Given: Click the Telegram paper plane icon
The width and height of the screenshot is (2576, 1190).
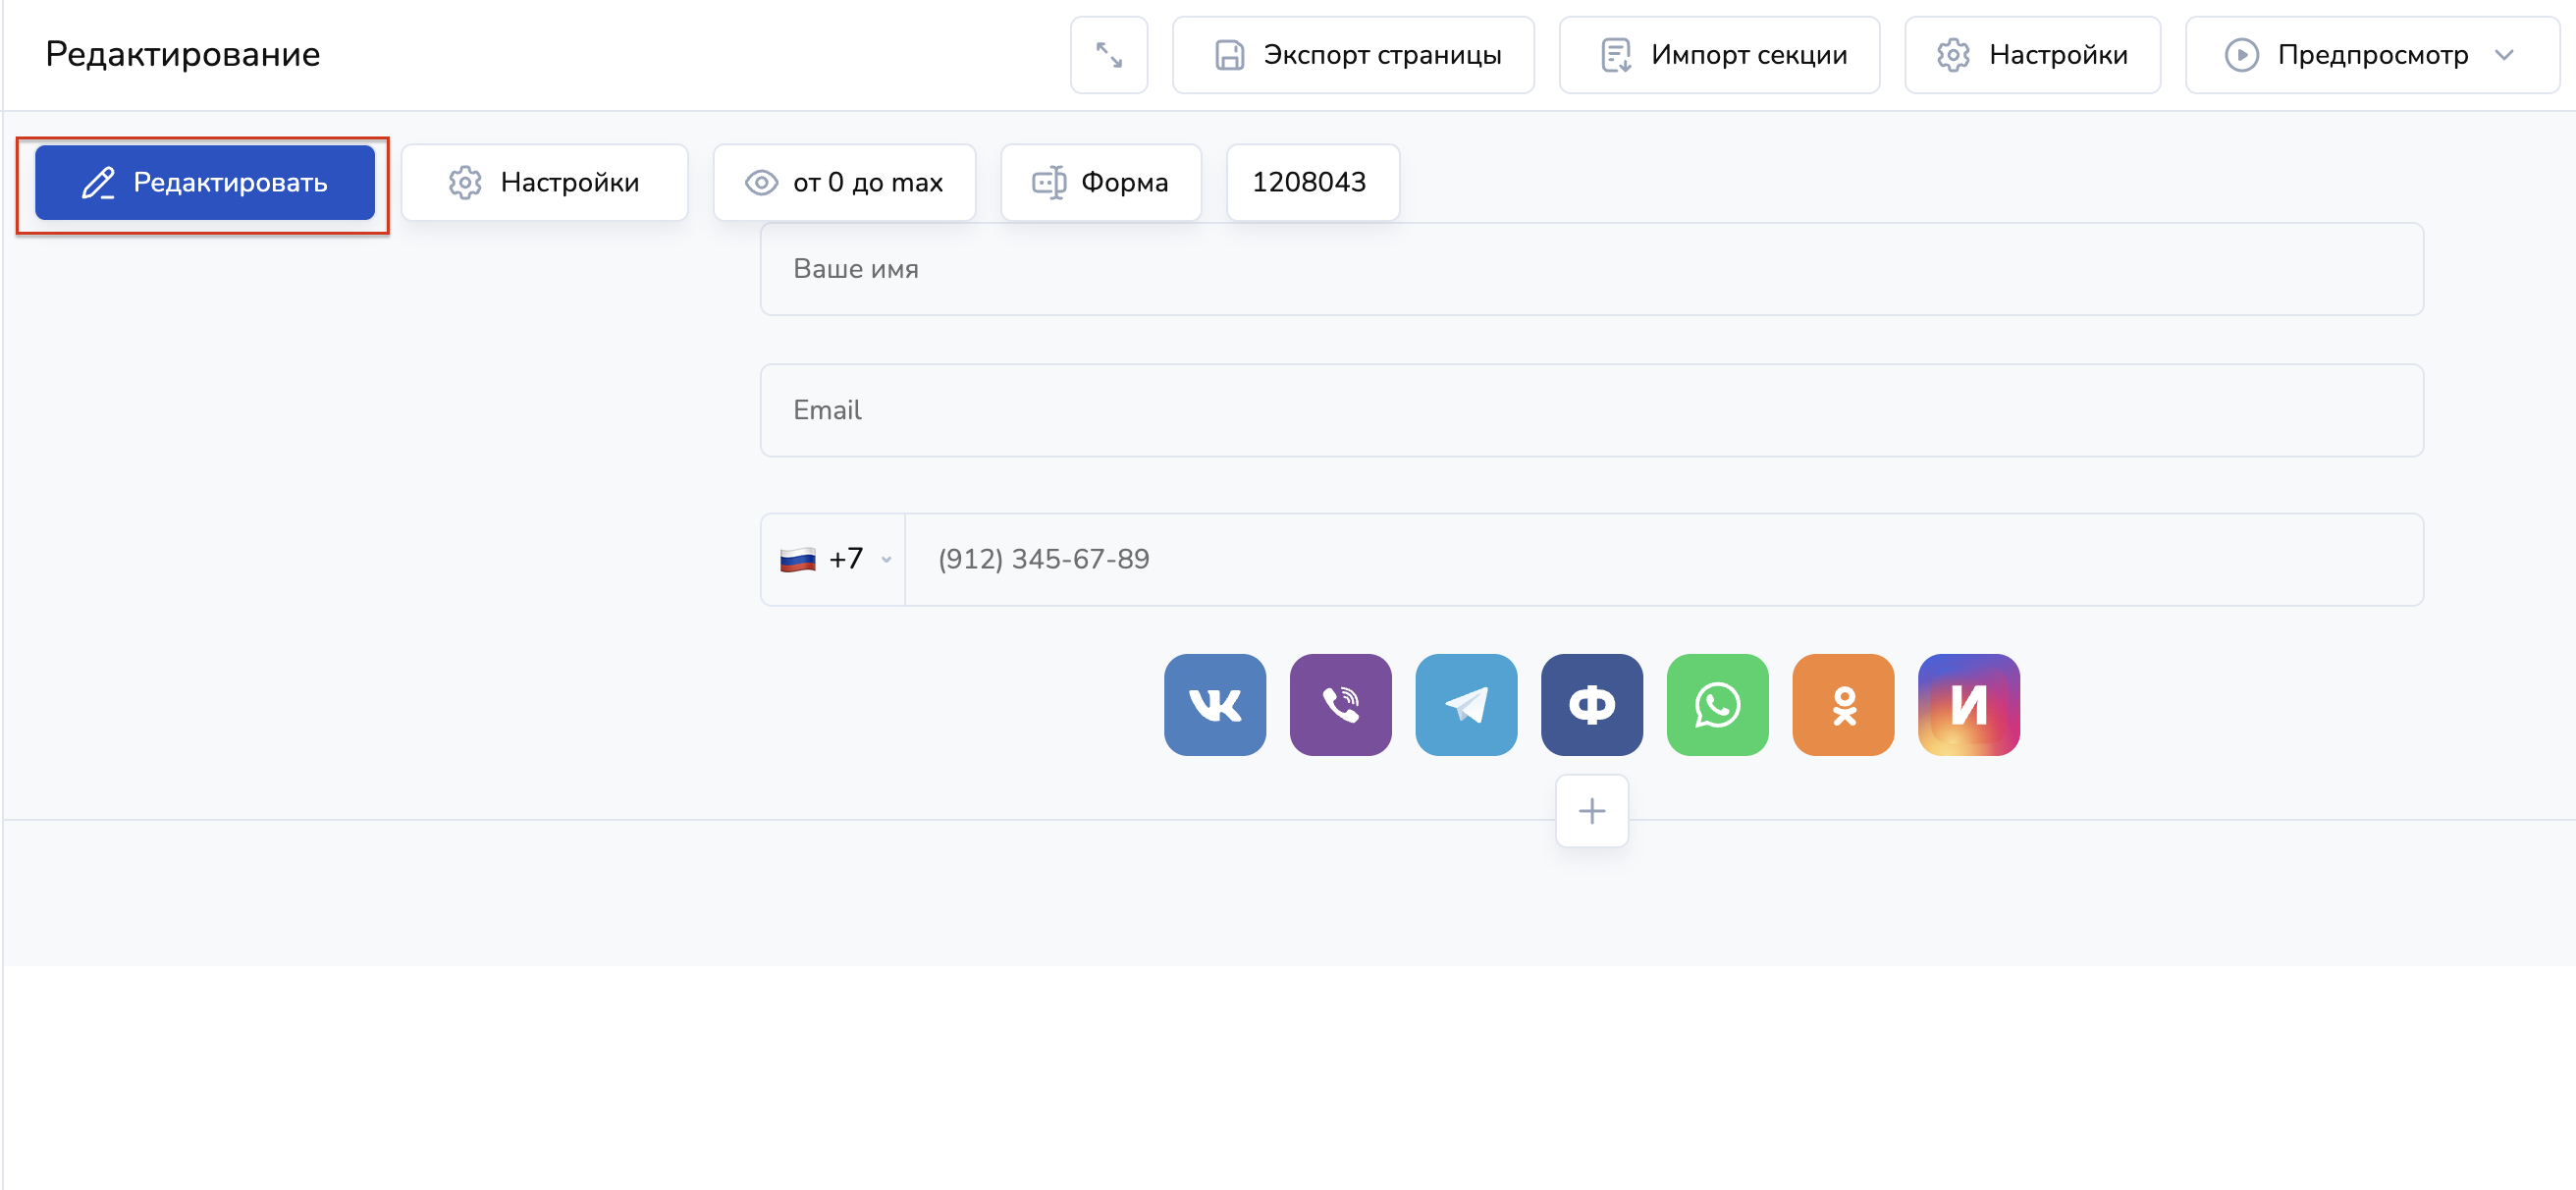Looking at the screenshot, I should 1466,705.
